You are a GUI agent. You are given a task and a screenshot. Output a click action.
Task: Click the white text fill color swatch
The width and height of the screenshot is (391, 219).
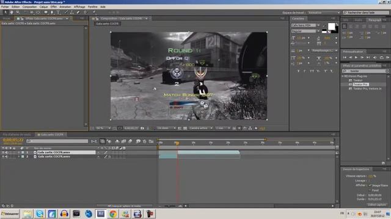click(331, 26)
